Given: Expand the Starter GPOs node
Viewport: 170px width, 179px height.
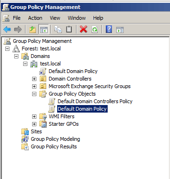Looking at the screenshot, I should (34, 124).
